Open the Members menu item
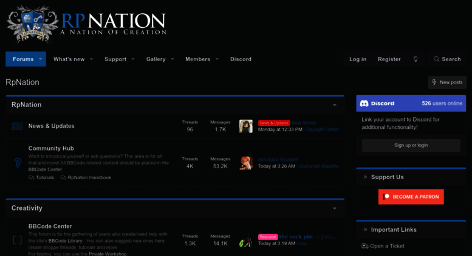This screenshot has width=472, height=256. coord(198,59)
